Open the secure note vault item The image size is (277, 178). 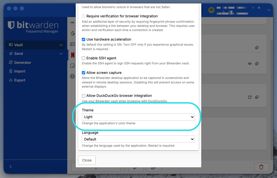72,66
